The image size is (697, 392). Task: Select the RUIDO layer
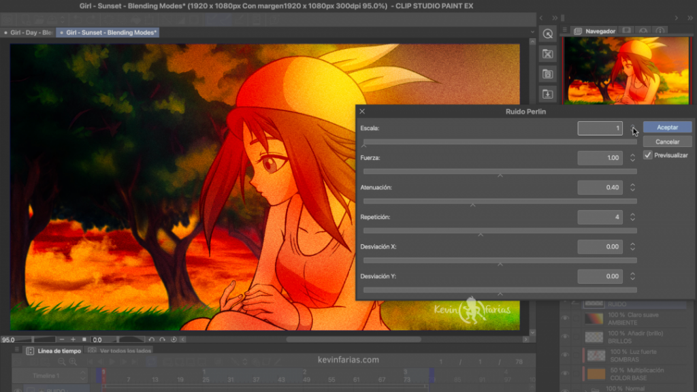[x=635, y=304]
